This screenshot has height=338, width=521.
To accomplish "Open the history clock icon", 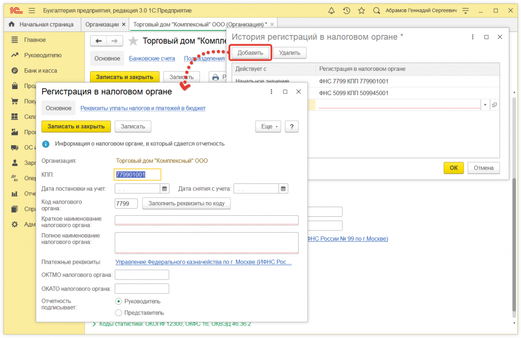I will (346, 10).
